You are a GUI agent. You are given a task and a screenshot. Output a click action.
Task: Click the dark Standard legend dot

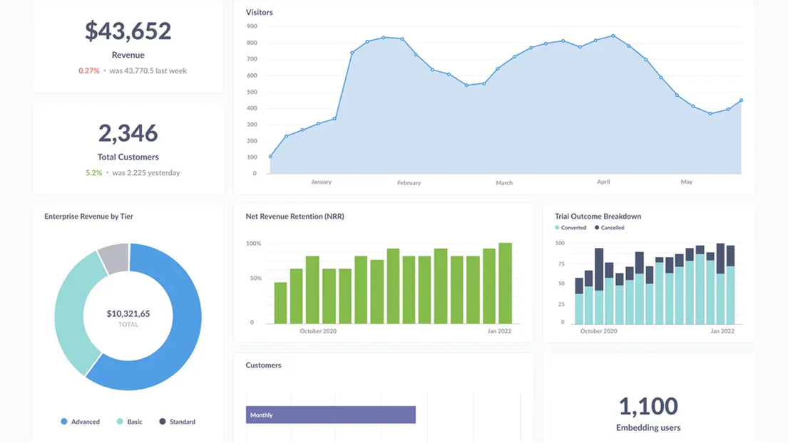pyautogui.click(x=163, y=422)
